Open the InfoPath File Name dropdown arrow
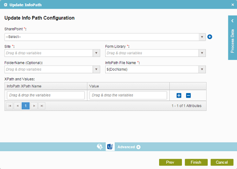 point(202,69)
